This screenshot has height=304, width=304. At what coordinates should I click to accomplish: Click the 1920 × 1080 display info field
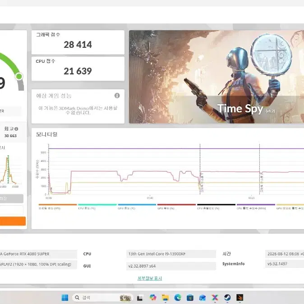[x=38, y=264]
